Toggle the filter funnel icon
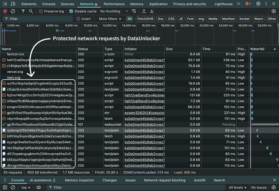Image resolution: width=279 pixels, height=191 pixels. click(23, 11)
